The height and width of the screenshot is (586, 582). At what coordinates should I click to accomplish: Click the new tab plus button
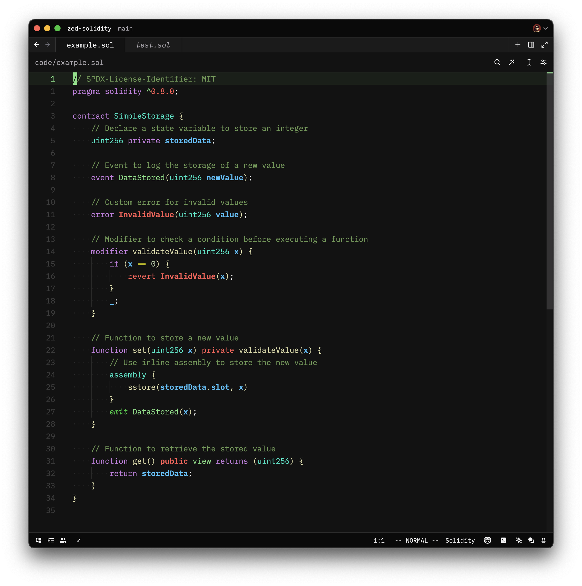(517, 45)
